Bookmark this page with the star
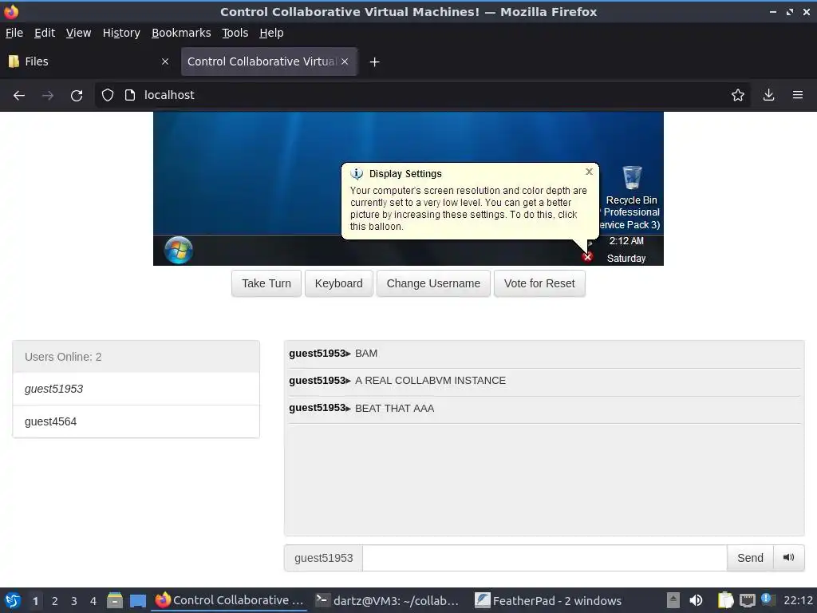 (x=738, y=95)
